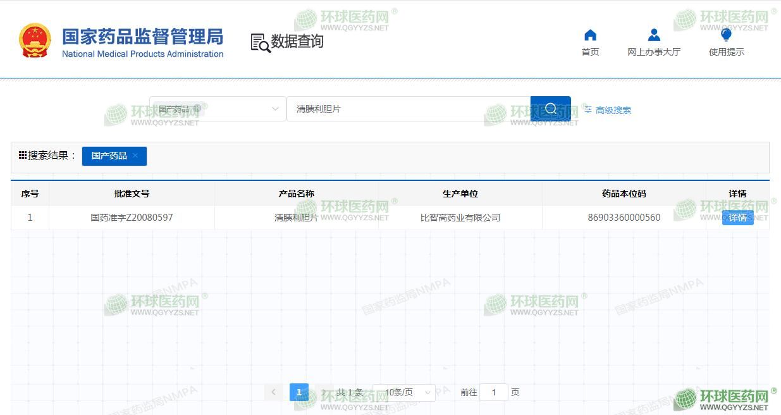
Task: Click the national emblem logo
Action: [x=35, y=41]
